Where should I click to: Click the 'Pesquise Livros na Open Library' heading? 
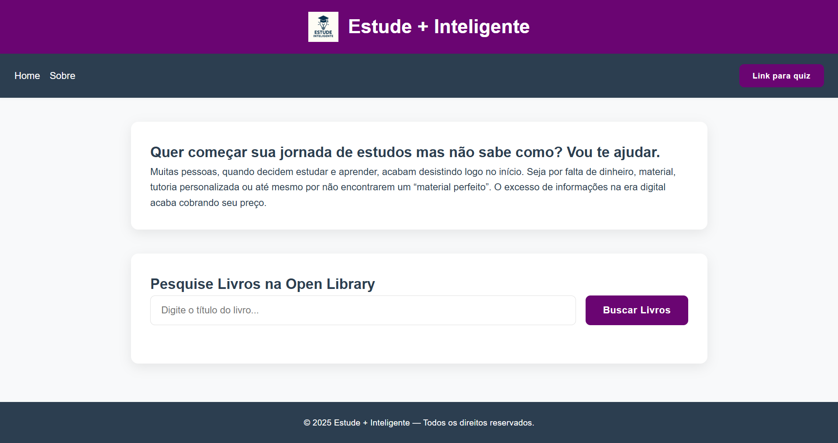[262, 284]
